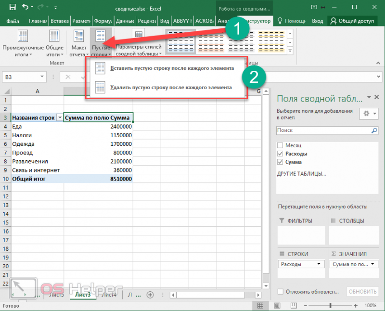Screen dimensions: 385x311
Task: Add a new sheet with plus icon
Action: coord(150,295)
